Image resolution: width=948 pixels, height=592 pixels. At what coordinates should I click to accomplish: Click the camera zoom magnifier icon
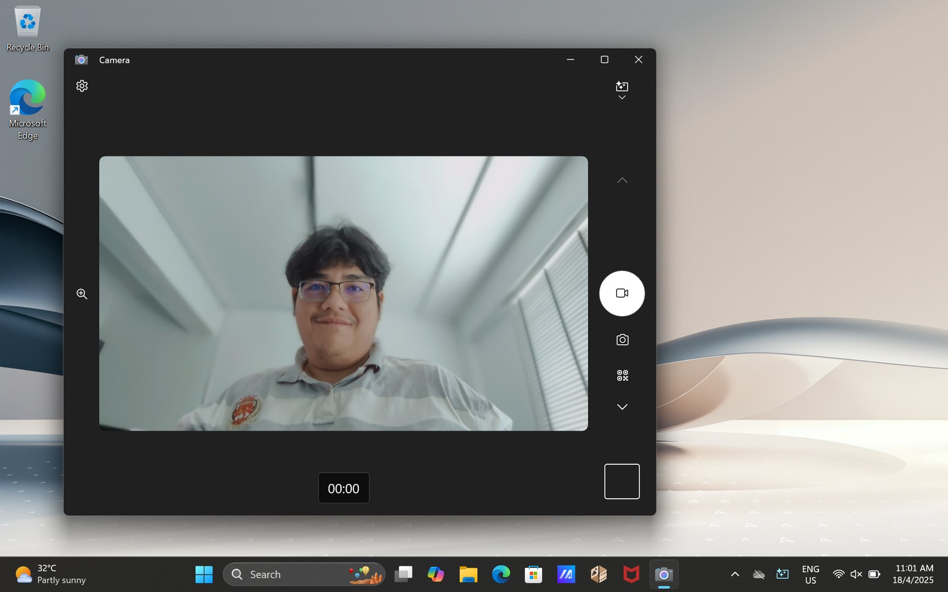point(82,294)
